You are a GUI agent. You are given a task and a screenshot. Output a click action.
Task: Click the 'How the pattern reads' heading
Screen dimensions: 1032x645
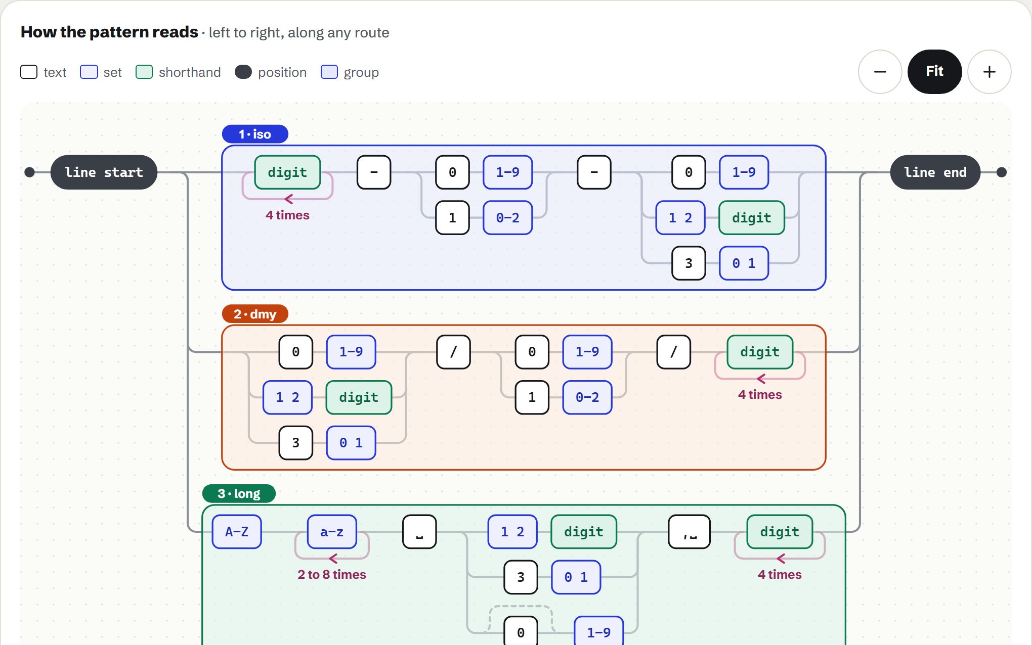[109, 32]
